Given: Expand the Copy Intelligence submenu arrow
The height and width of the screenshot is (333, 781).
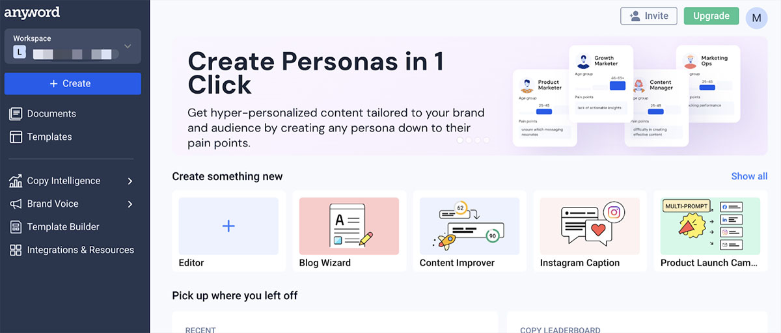Looking at the screenshot, I should pos(130,181).
